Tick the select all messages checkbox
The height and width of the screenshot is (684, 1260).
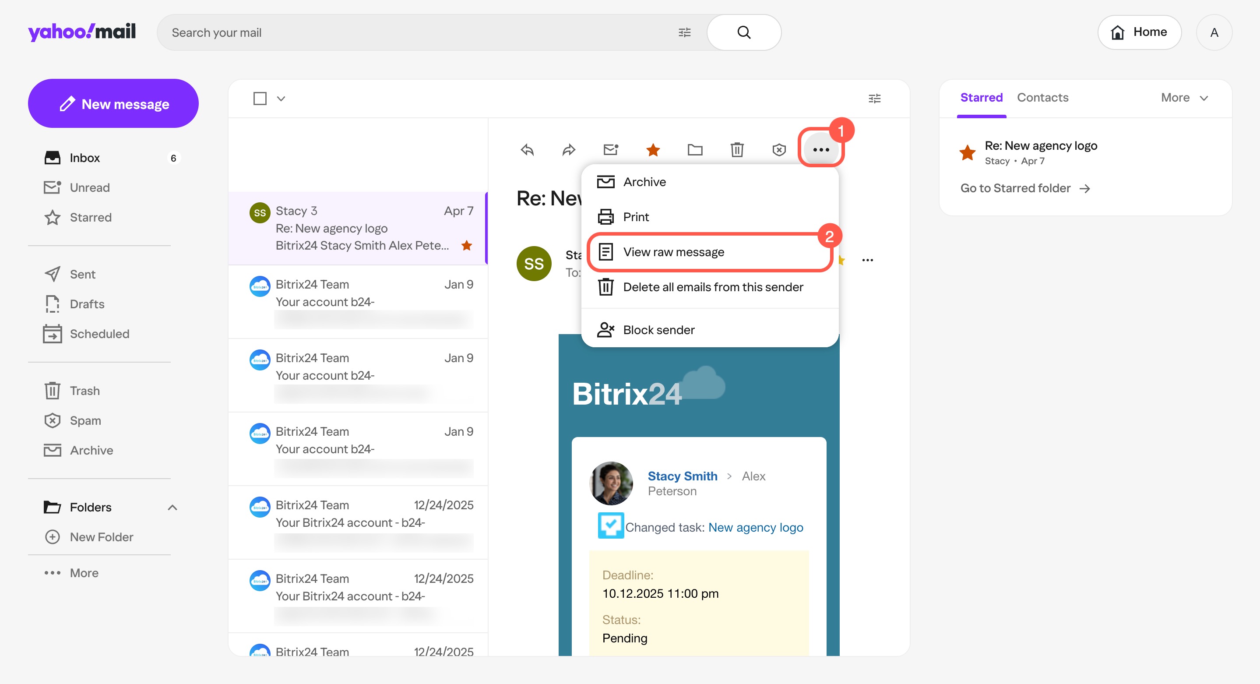pos(260,99)
